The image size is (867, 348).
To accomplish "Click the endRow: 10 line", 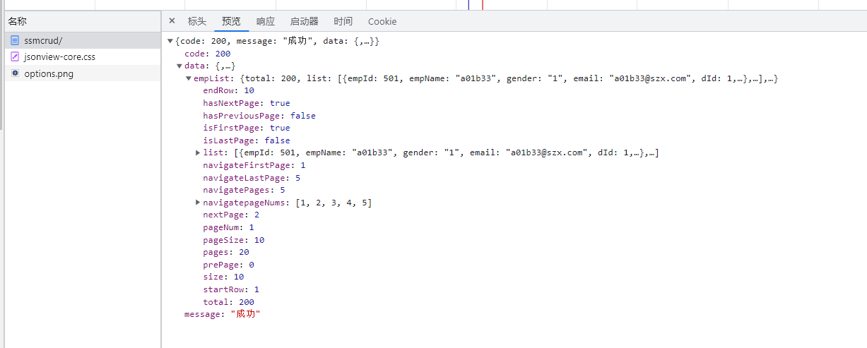I will [228, 91].
